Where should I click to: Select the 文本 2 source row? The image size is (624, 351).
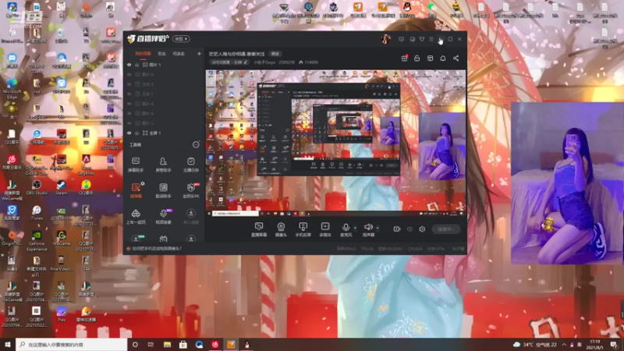tap(164, 84)
